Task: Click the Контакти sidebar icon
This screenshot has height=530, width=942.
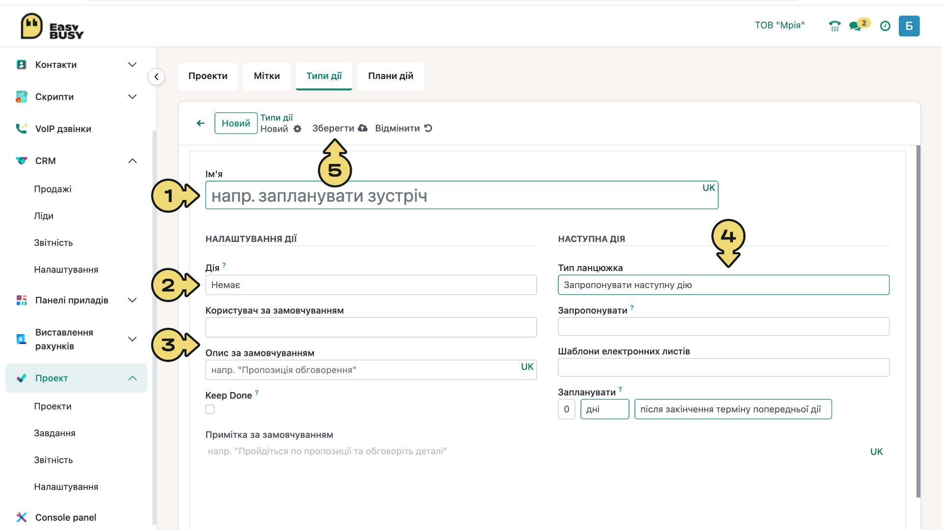Action: 21,65
